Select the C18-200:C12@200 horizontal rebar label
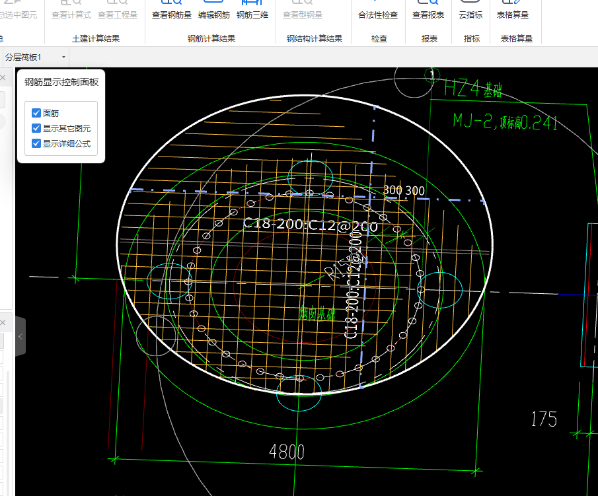This screenshot has height=496, width=598. 311,225
